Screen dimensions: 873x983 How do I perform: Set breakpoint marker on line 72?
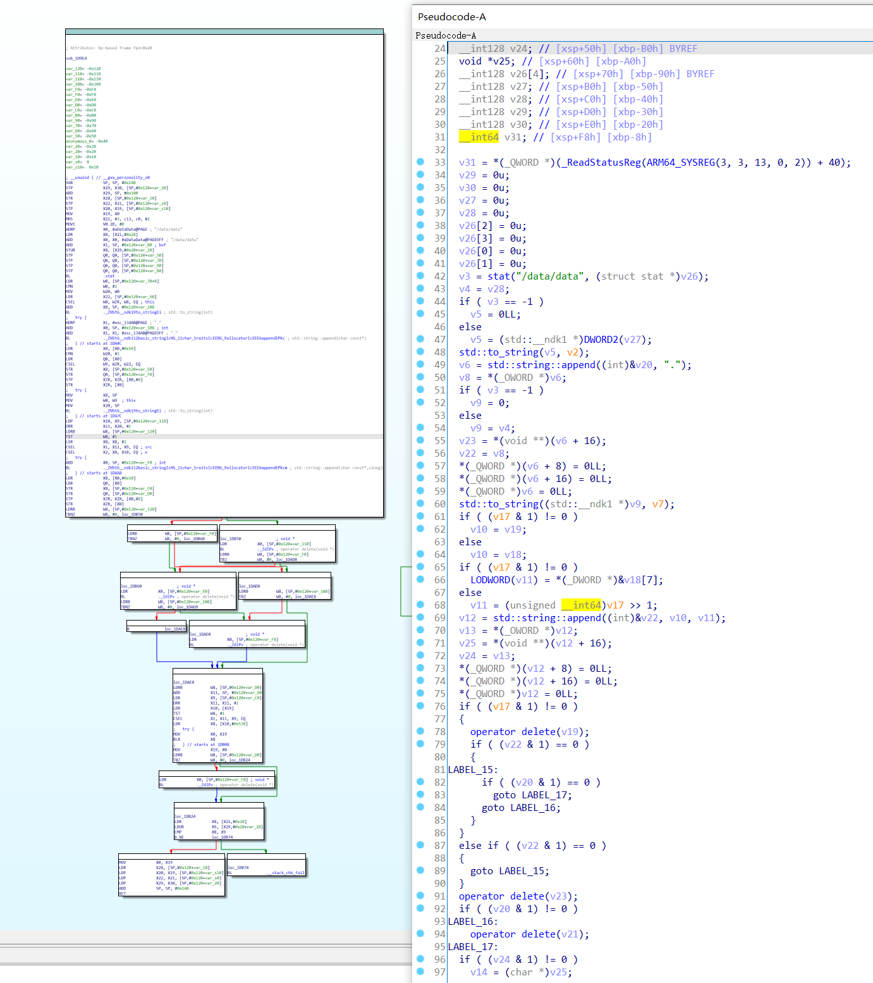click(420, 655)
